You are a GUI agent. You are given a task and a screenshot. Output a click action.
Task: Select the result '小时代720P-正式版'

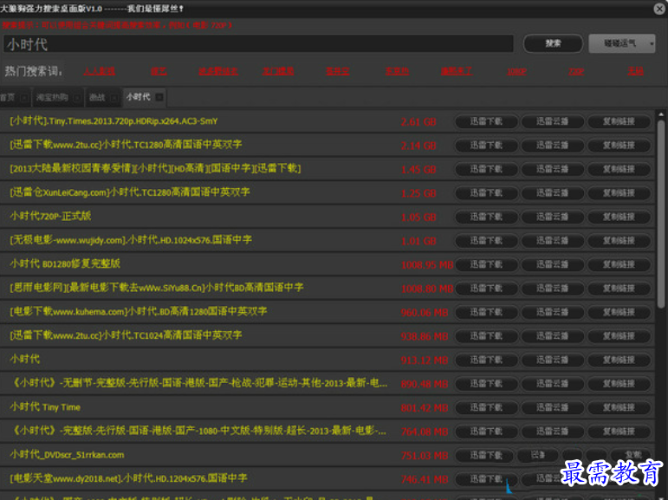50,217
